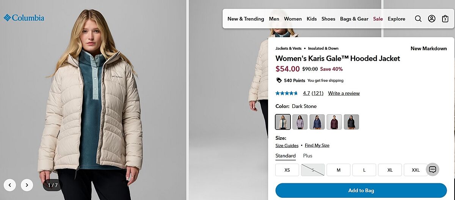Expand the Women navigation menu
This screenshot has width=455, height=200.
pos(293,19)
